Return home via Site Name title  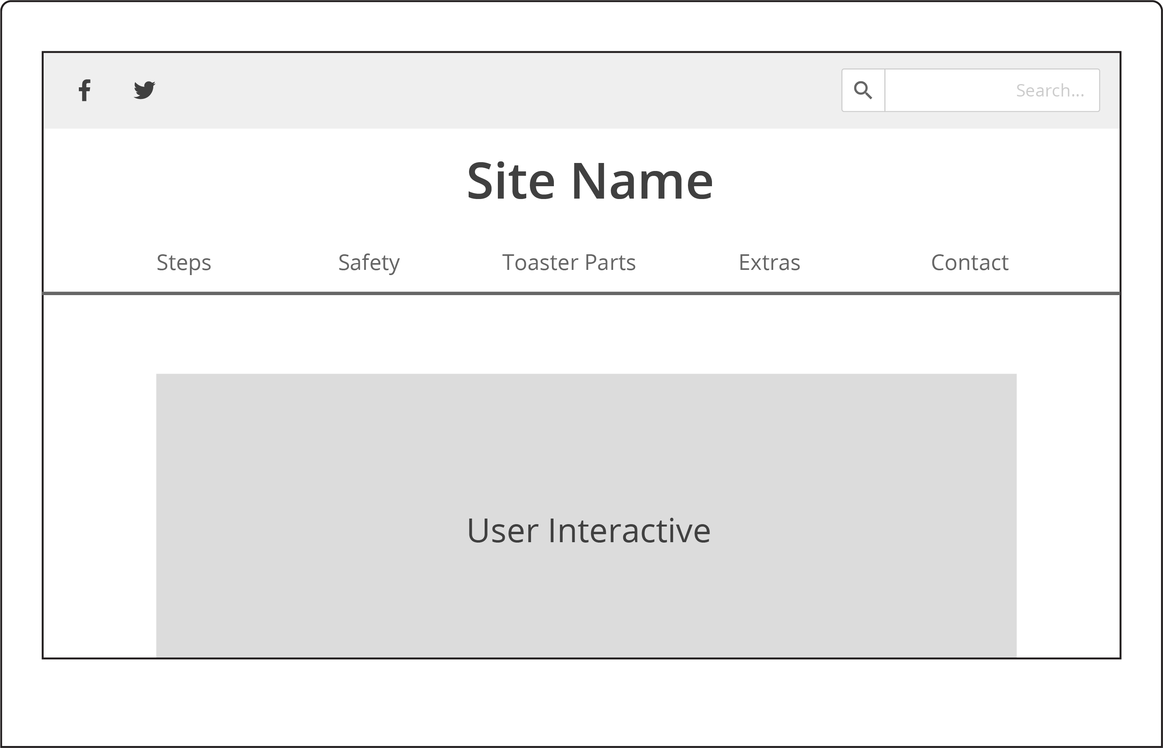tap(589, 181)
